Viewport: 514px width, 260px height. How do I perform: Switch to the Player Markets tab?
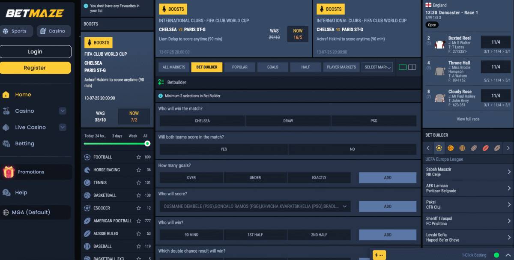(341, 67)
